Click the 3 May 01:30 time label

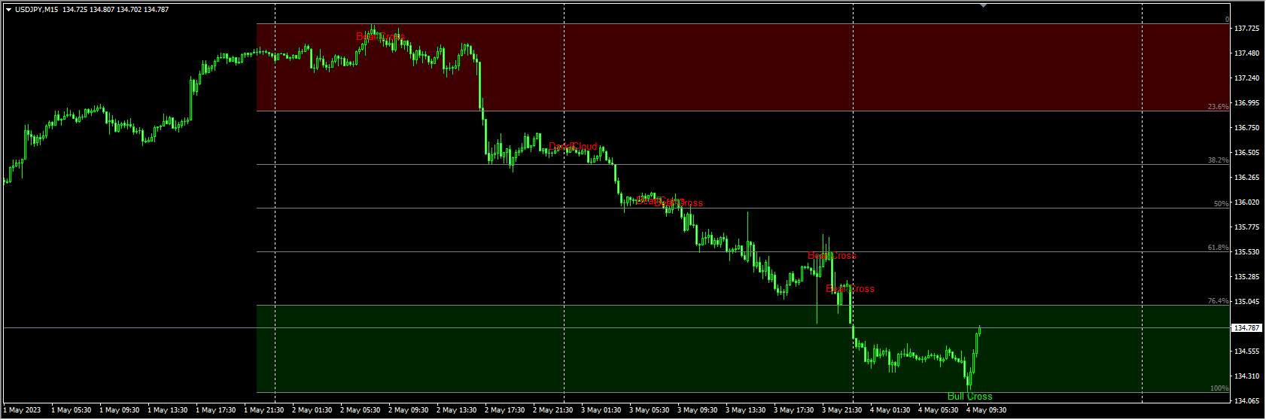tap(601, 410)
